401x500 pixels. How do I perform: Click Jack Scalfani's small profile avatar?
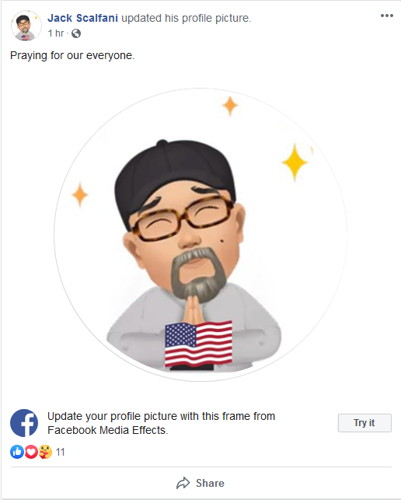pos(26,26)
